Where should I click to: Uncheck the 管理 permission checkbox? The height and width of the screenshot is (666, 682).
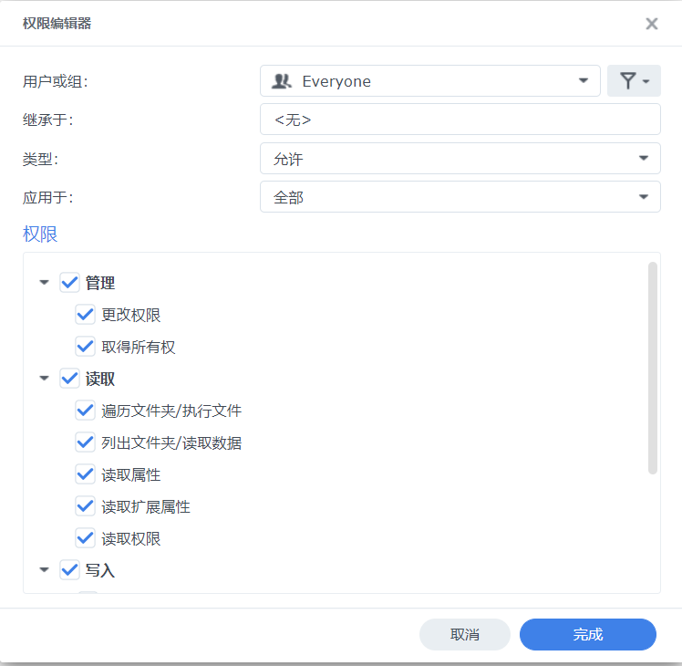point(70,283)
